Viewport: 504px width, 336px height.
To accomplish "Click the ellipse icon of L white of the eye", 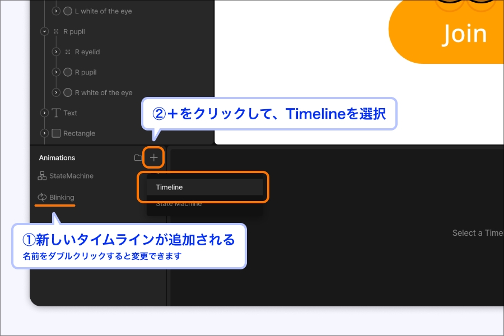I will coord(68,11).
